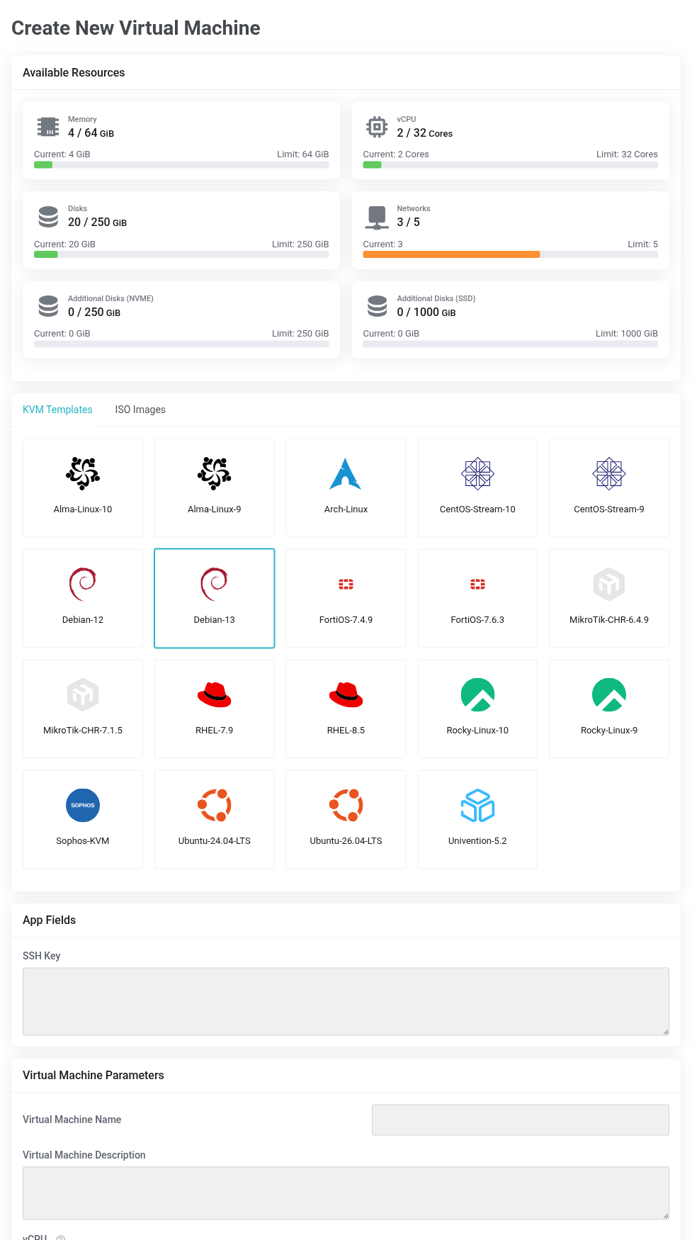Screen dimensions: 692x1240
Task: Pick the Arch-Linux template logo
Action: click(x=346, y=473)
